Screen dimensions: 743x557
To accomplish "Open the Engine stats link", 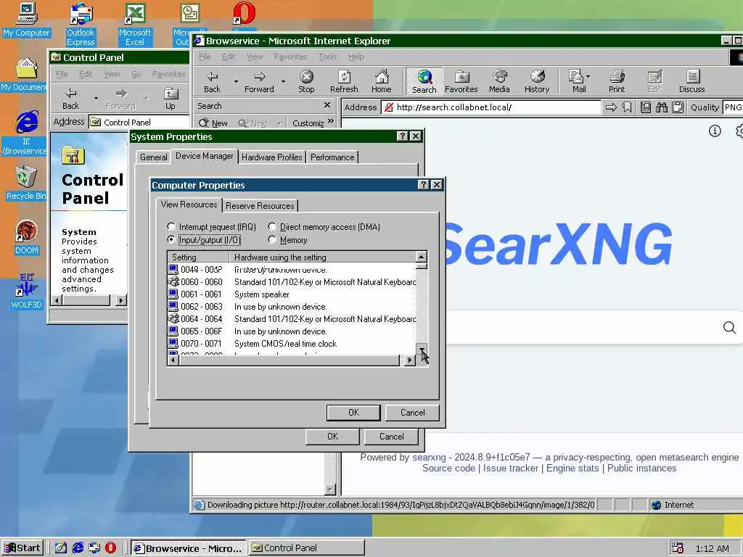I will click(572, 468).
